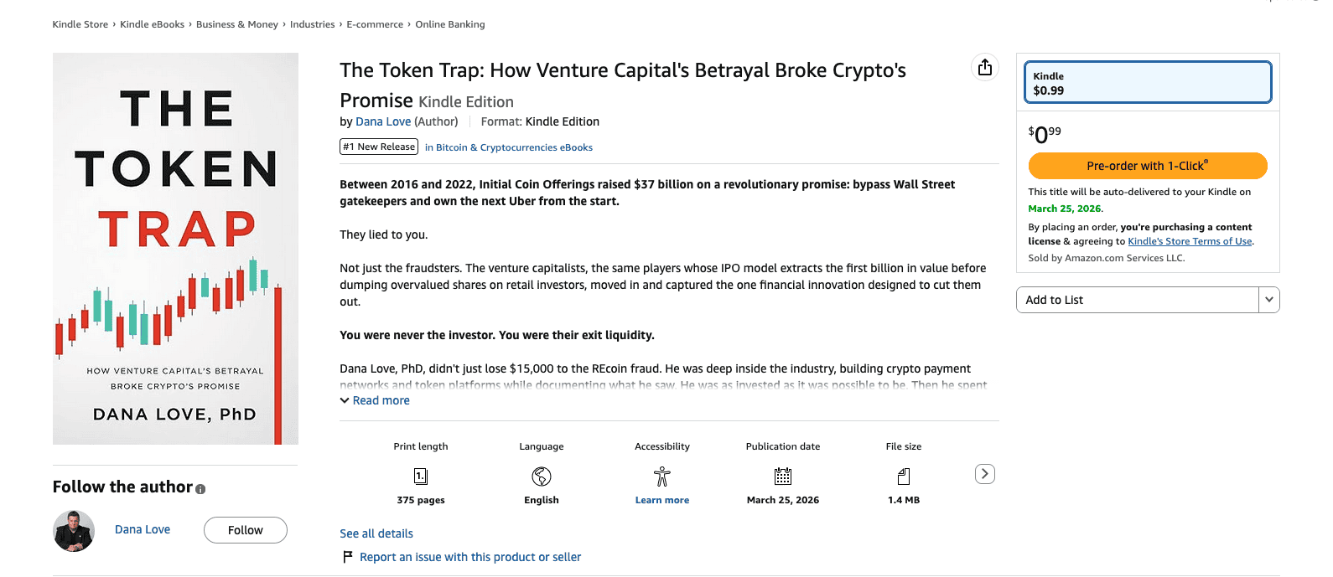Image resolution: width=1333 pixels, height=577 pixels.
Task: Open Kindle's Store Terms of Use
Action: point(1189,240)
